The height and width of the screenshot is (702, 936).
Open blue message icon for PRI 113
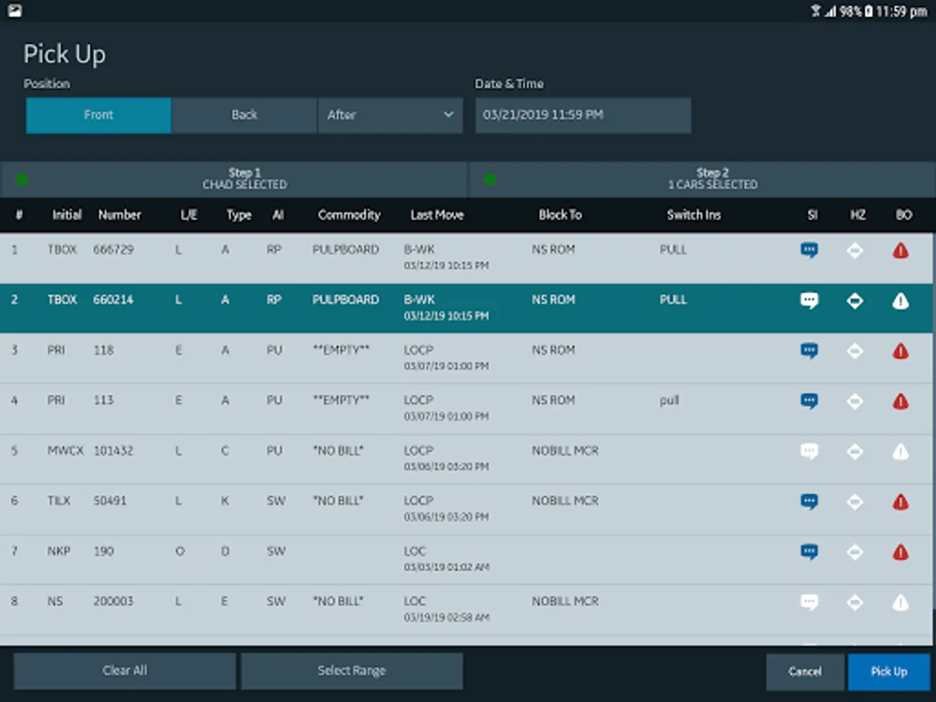tap(809, 401)
